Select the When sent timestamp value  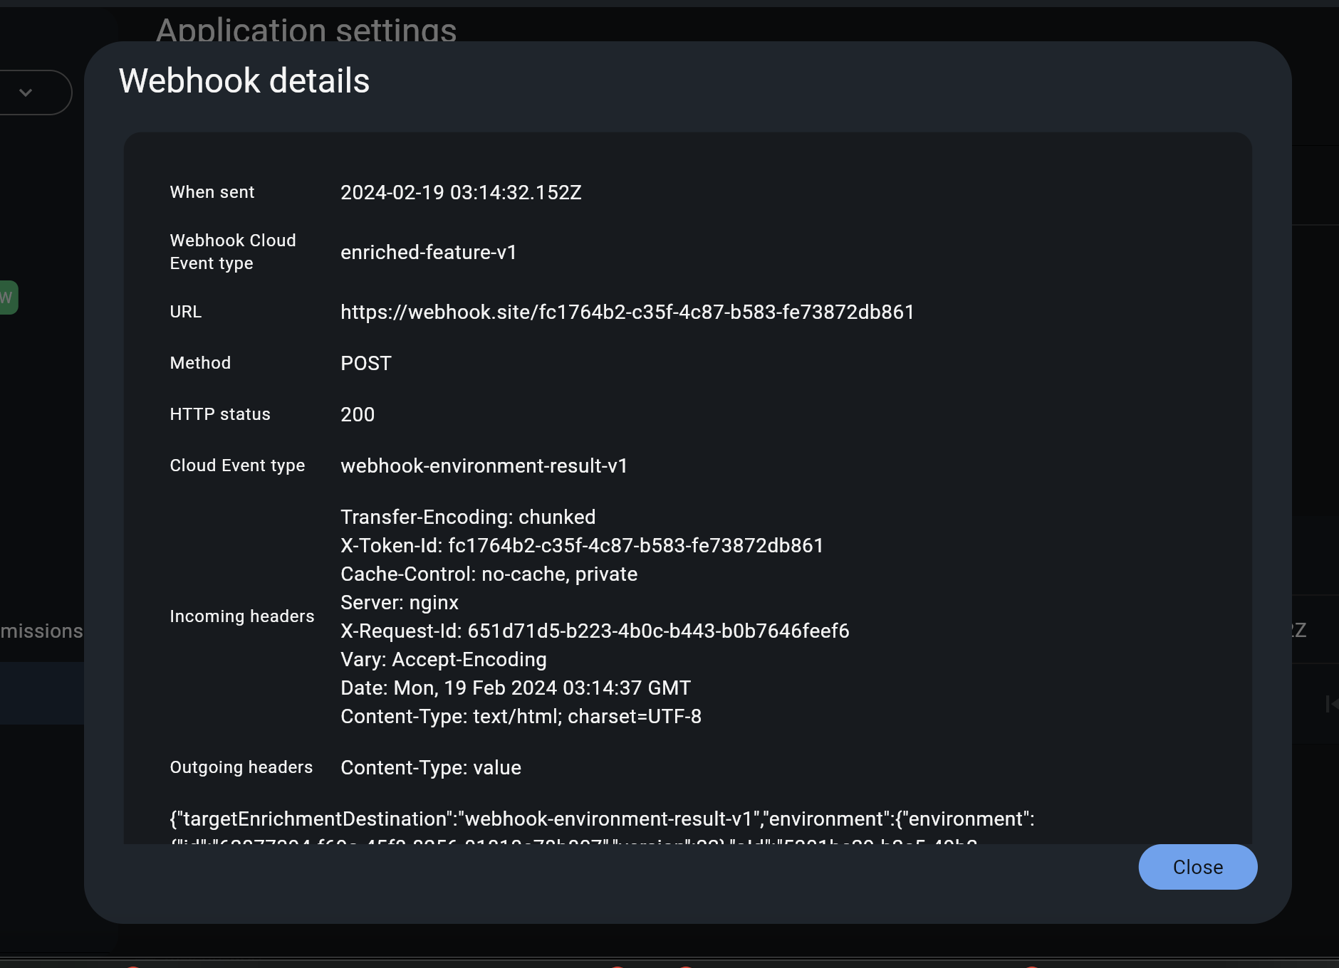(461, 192)
